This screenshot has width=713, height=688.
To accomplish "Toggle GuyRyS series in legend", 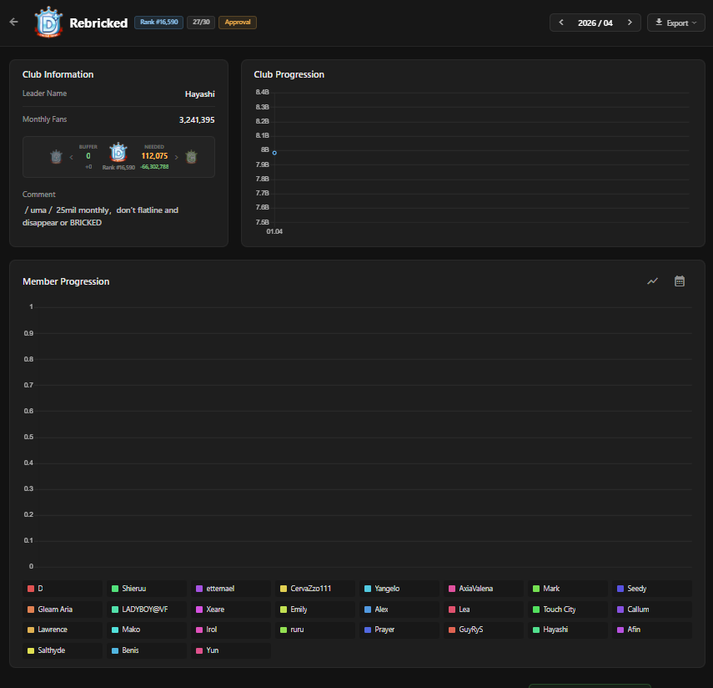I will pyautogui.click(x=484, y=630).
